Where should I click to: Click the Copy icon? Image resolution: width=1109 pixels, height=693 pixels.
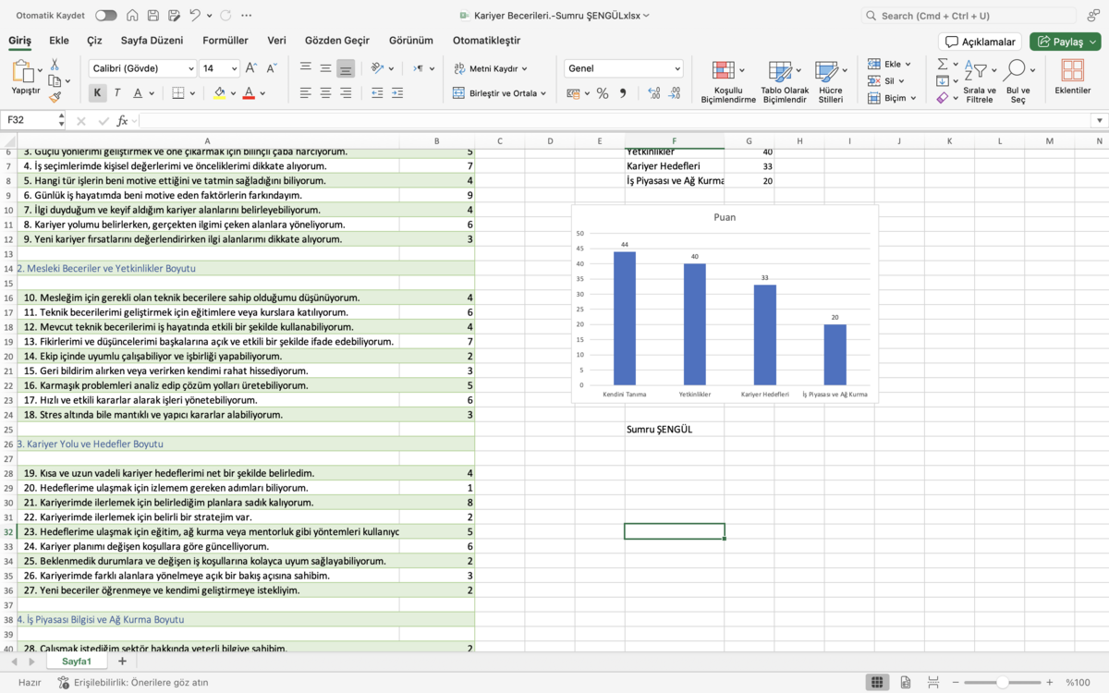pos(55,80)
